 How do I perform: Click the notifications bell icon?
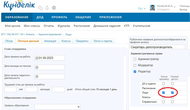click(x=47, y=8)
